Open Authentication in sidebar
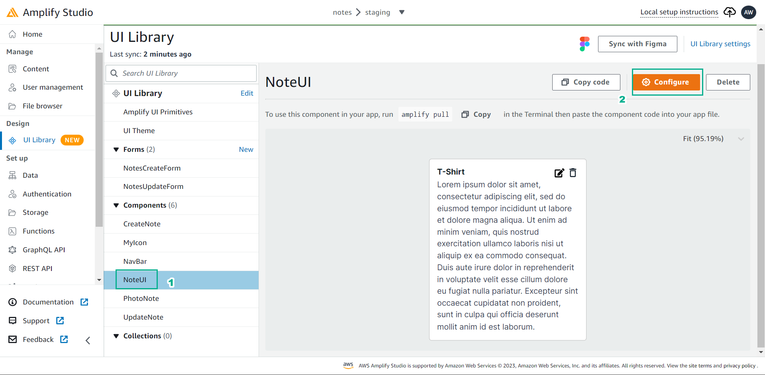Viewport: 765px width, 375px height. click(x=48, y=194)
